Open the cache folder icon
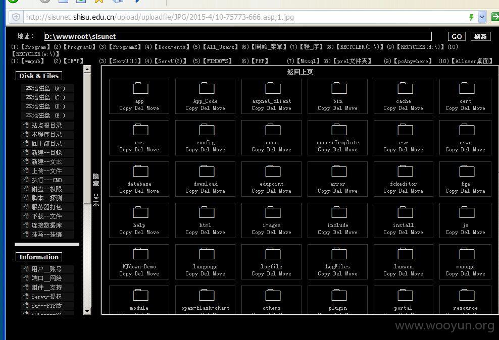Viewport: 499px width, 340px height. pyautogui.click(x=406, y=88)
